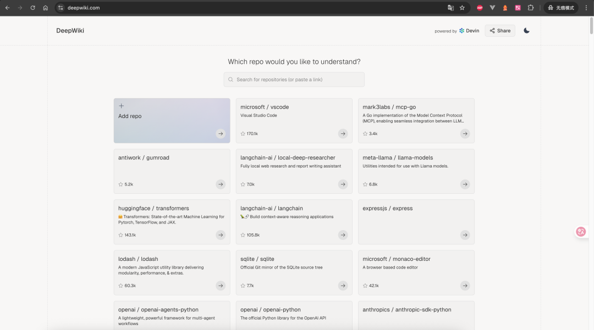Image resolution: width=594 pixels, height=330 pixels.
Task: Click star icon on sqlite / sqlite card
Action: click(243, 286)
